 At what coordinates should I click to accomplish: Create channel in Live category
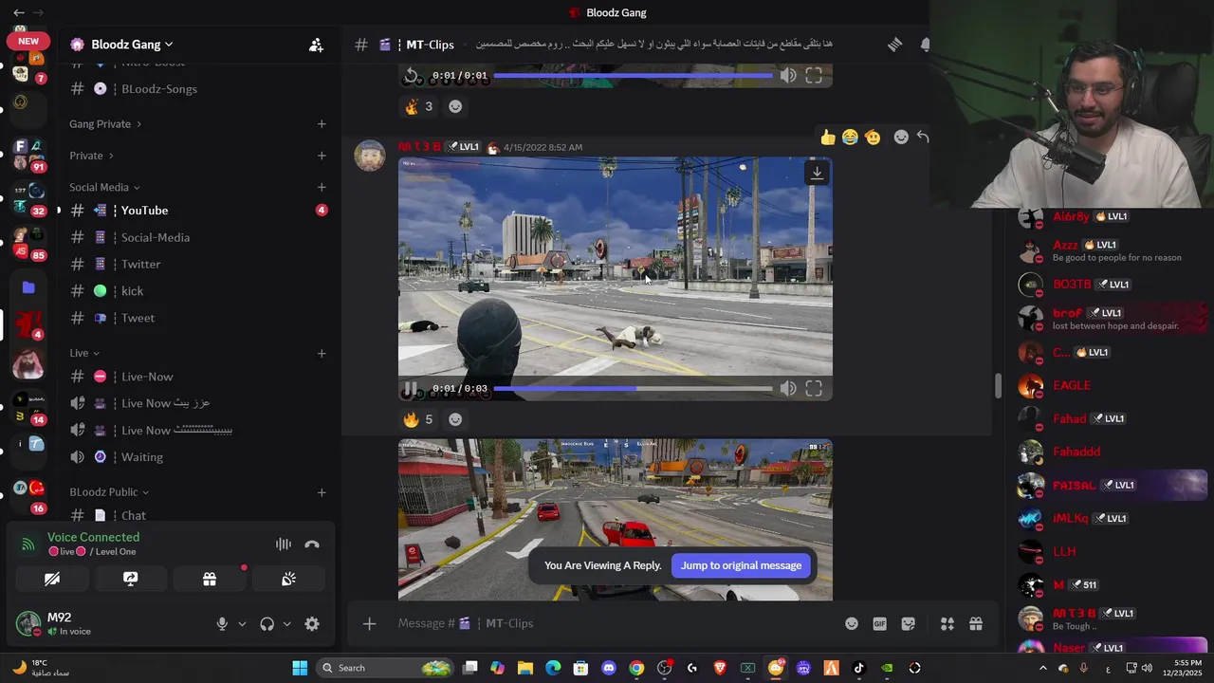(322, 353)
